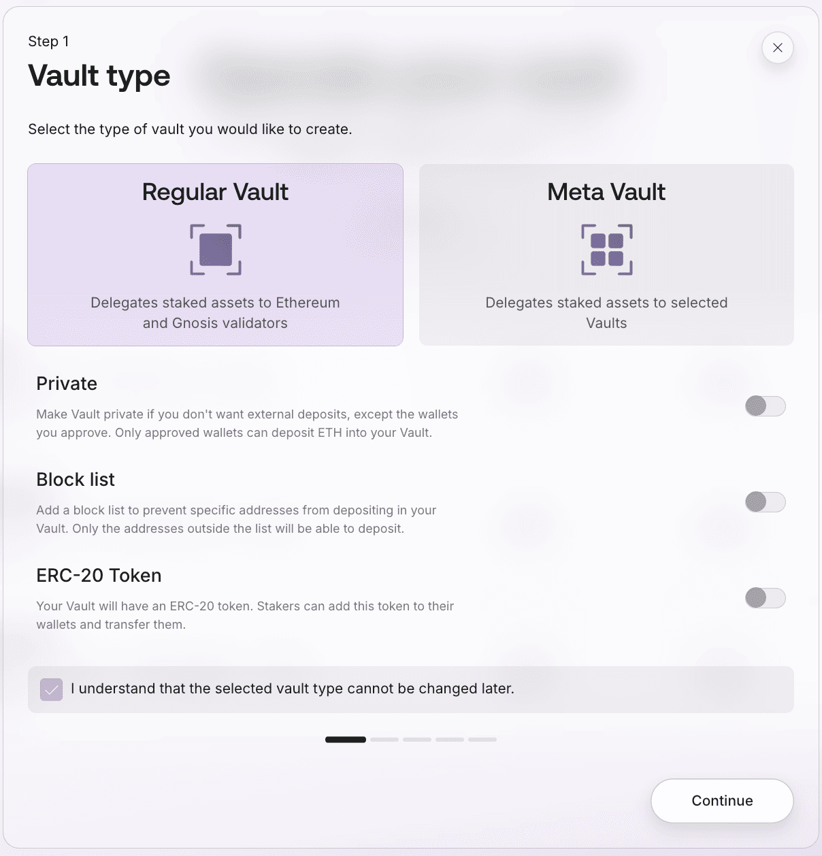Click the Block list section heading
This screenshot has width=822, height=856.
(x=76, y=480)
